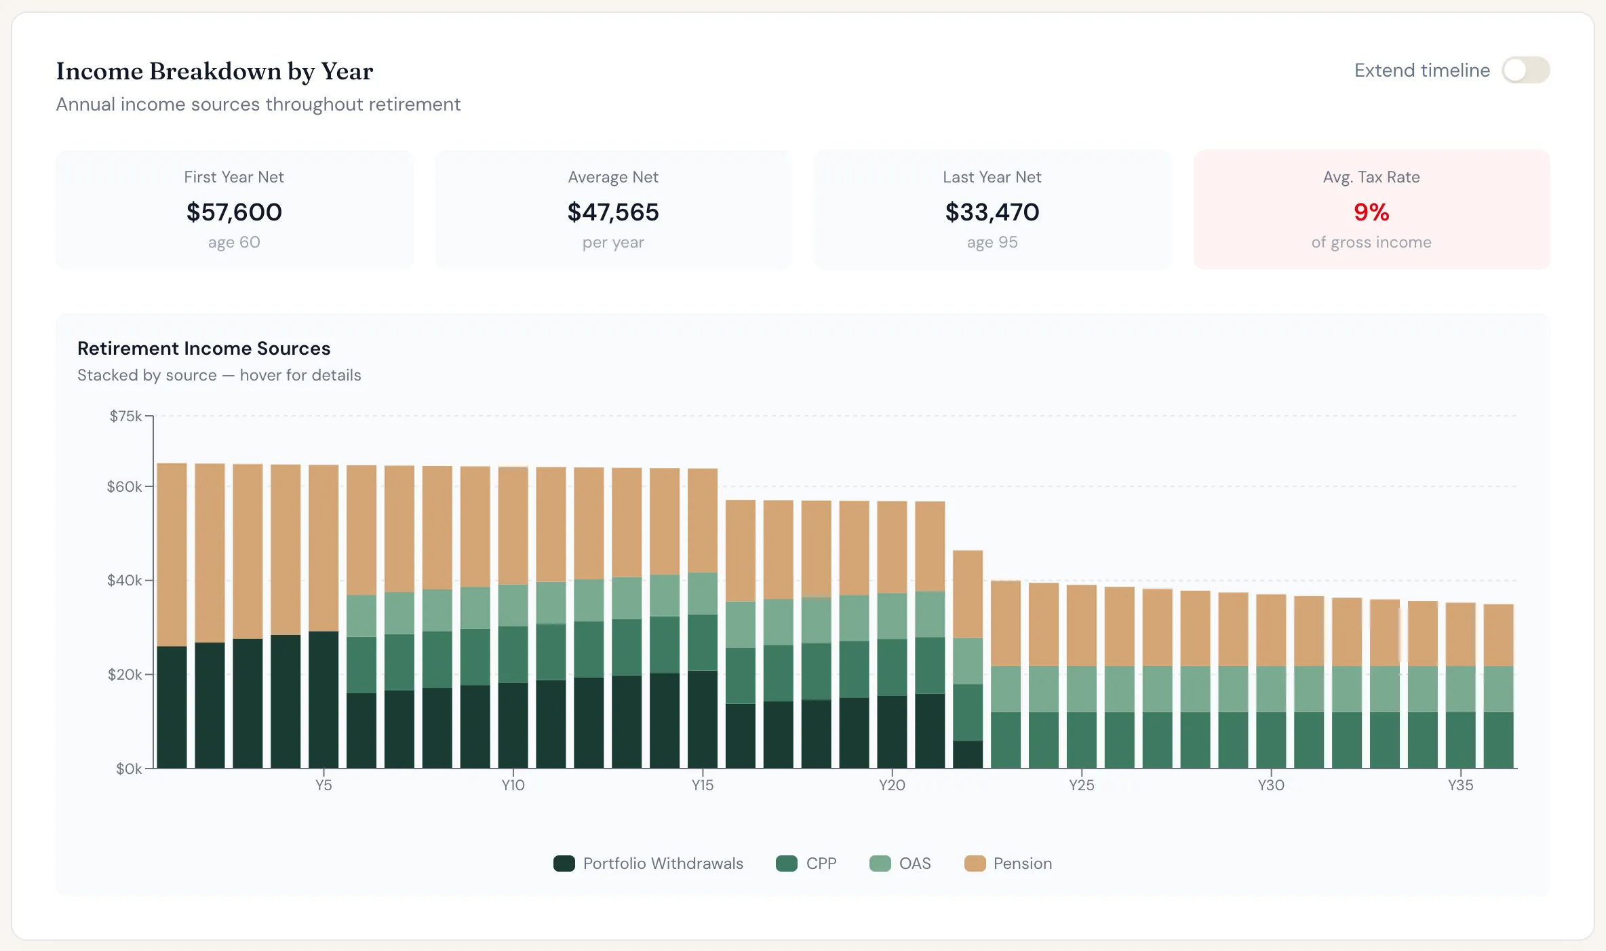Click the Y15 axis label
Viewport: 1606px width, 951px height.
point(703,785)
